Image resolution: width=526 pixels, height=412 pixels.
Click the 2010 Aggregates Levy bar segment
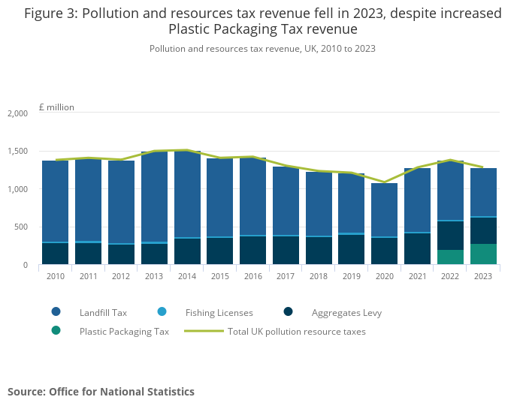[x=56, y=254]
